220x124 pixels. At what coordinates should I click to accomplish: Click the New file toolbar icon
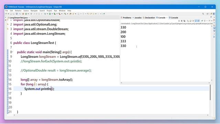pyautogui.click(x=6, y=14)
